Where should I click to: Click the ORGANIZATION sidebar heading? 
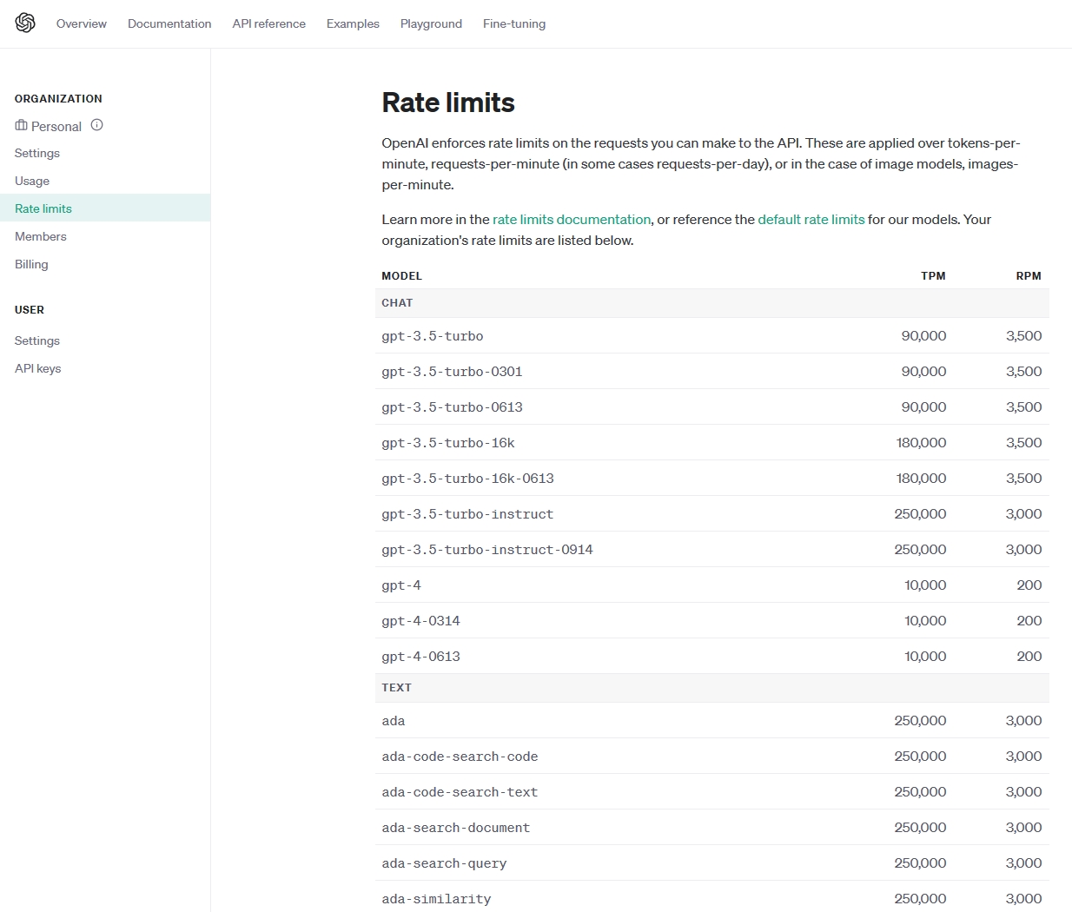tap(58, 99)
